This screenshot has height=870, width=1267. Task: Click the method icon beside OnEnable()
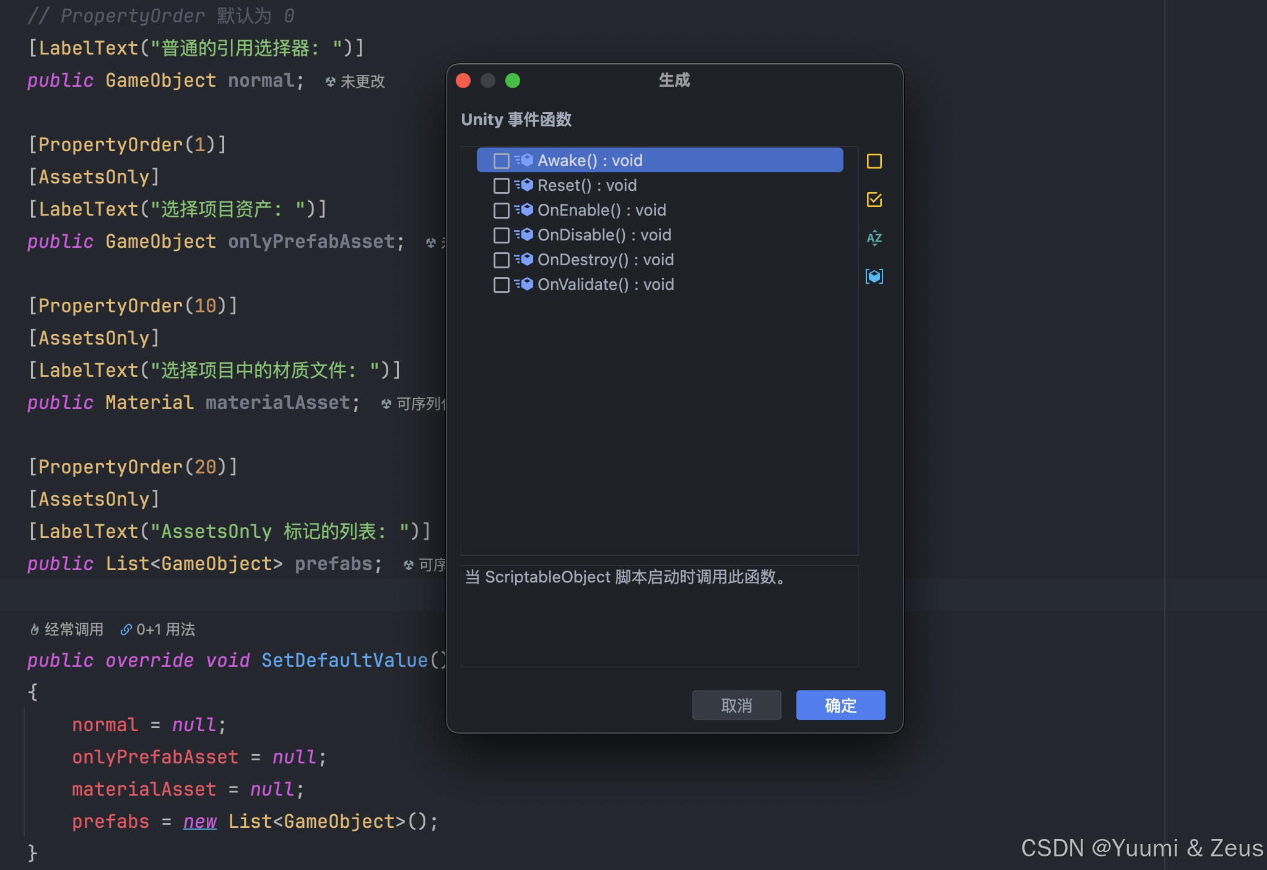point(524,210)
